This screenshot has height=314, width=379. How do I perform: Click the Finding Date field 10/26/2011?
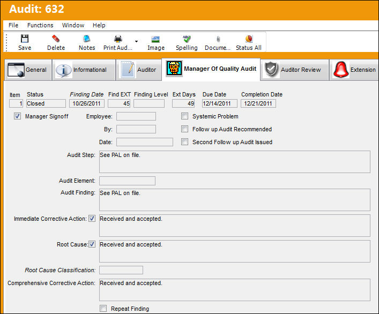87,103
